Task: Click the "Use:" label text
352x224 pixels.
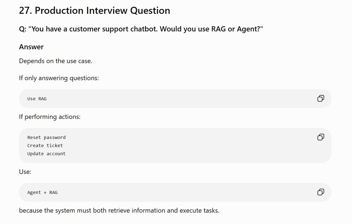Action: coord(25,172)
